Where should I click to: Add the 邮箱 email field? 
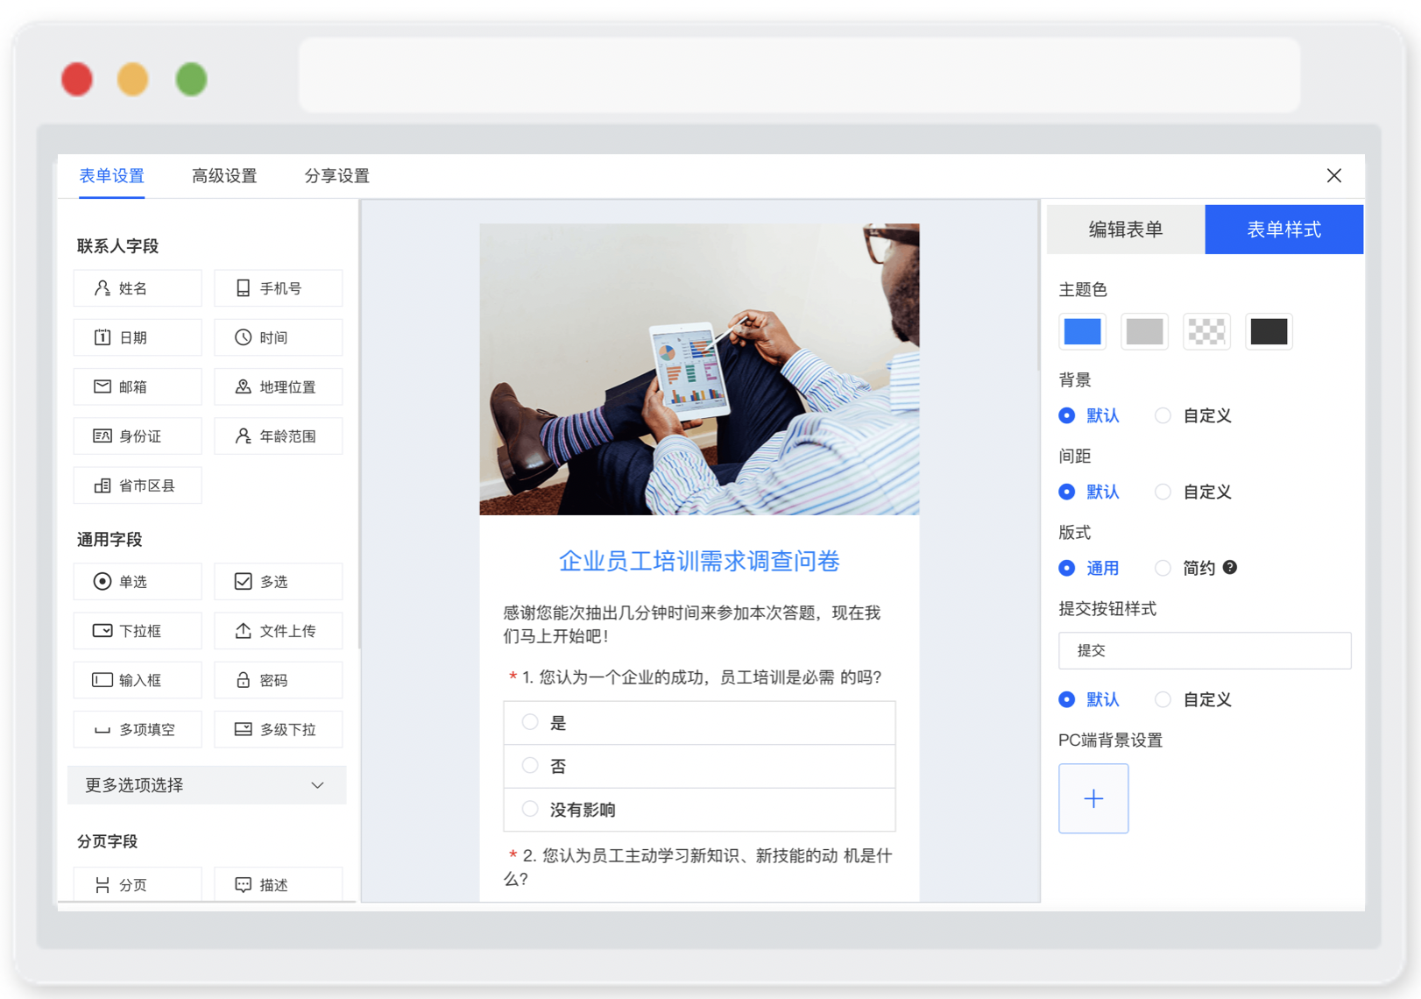[x=138, y=386]
